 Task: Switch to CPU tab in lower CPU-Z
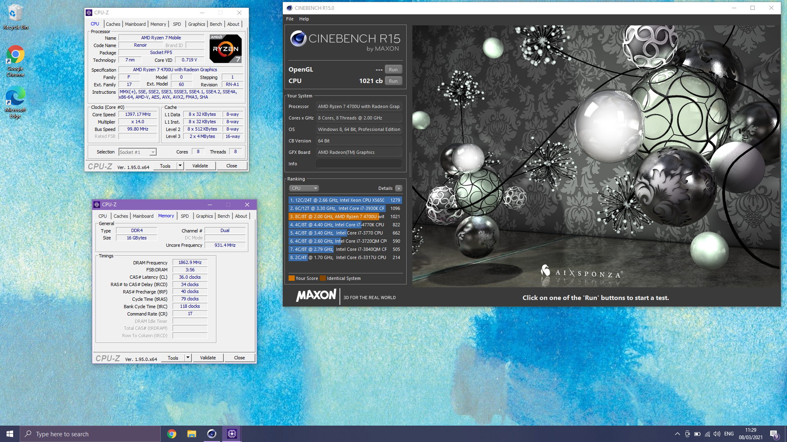tap(103, 216)
